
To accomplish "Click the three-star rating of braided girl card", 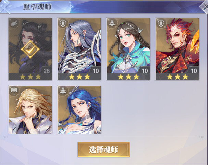I will pos(129,77).
